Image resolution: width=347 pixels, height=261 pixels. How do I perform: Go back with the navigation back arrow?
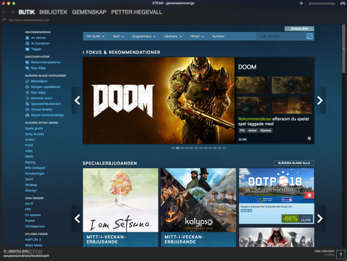tap(4, 12)
